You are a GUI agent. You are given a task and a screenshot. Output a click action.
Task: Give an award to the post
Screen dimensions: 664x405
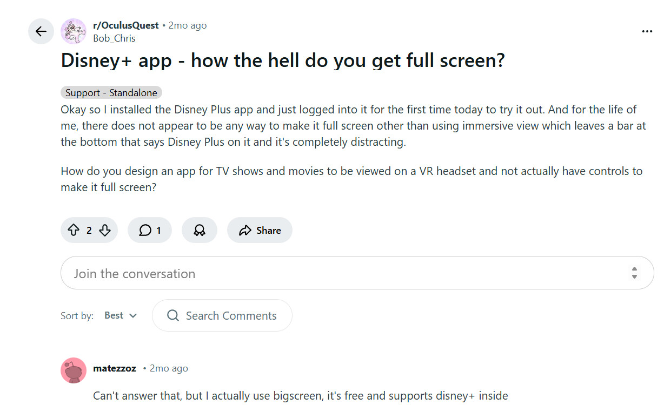(x=200, y=231)
